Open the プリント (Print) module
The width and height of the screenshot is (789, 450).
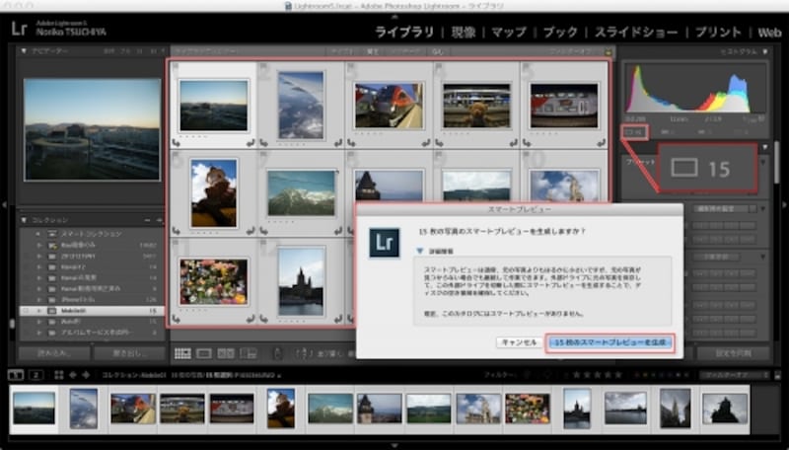pyautogui.click(x=718, y=33)
